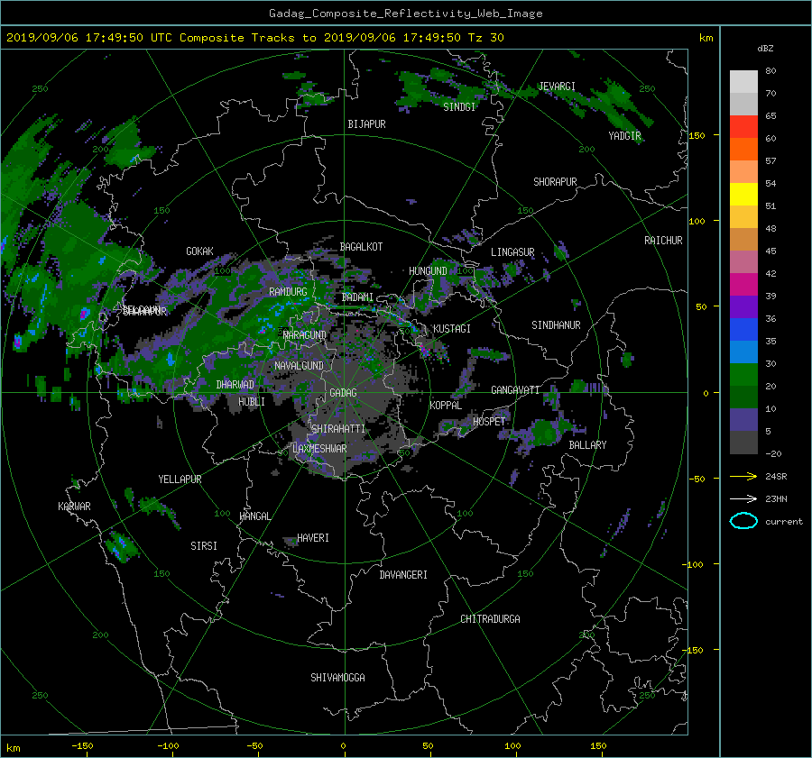Click the LAXMESHWAR city label
Screen dimensions: 812x758
coord(319,449)
